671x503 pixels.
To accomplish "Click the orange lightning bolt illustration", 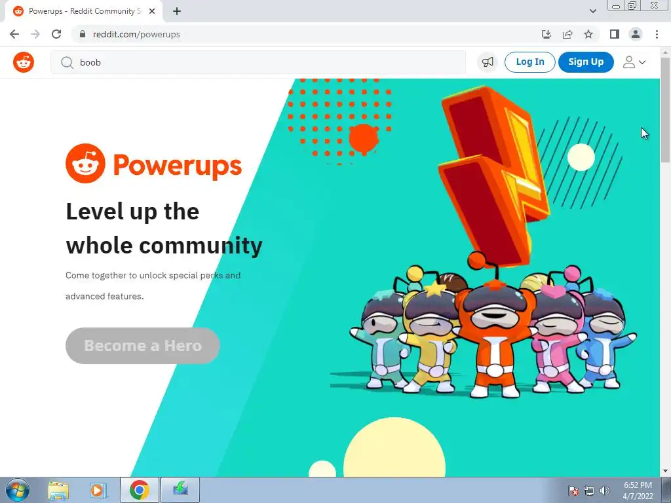I will [493, 176].
